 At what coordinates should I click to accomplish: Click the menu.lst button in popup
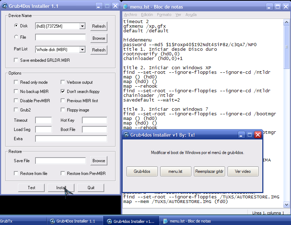pyautogui.click(x=175, y=171)
